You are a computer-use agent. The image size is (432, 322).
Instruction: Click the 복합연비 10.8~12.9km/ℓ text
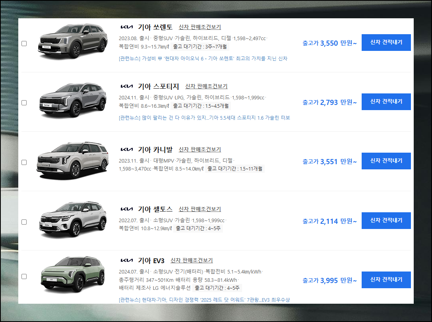point(145,228)
